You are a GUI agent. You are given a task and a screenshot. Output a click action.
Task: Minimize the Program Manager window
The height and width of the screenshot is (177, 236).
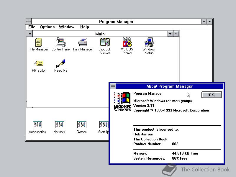click(204, 22)
